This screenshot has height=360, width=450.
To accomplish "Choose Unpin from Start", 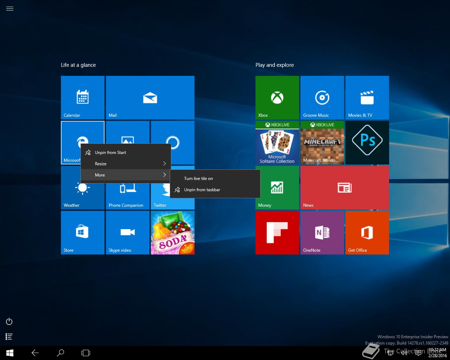I will (110, 153).
